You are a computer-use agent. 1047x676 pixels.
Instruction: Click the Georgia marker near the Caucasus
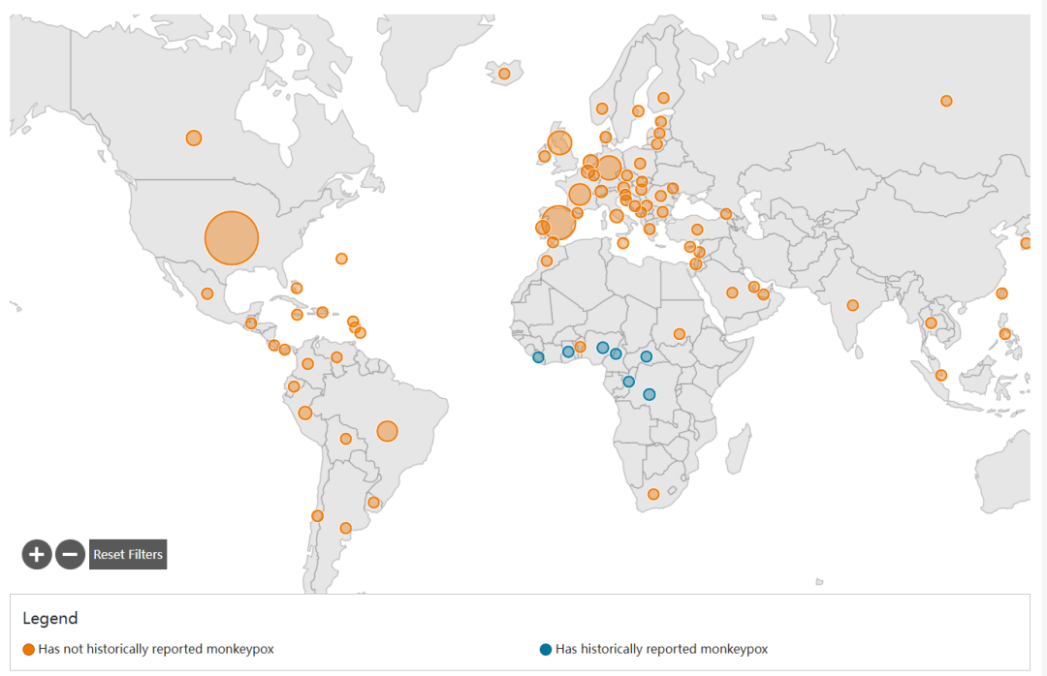[x=726, y=213]
